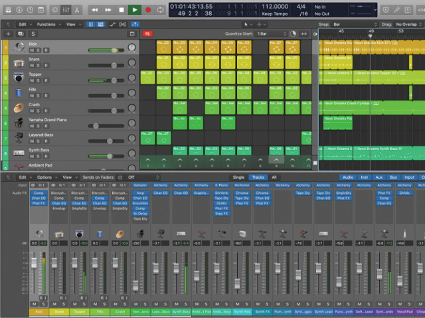Open the E-Piano instrument slot

(221, 185)
